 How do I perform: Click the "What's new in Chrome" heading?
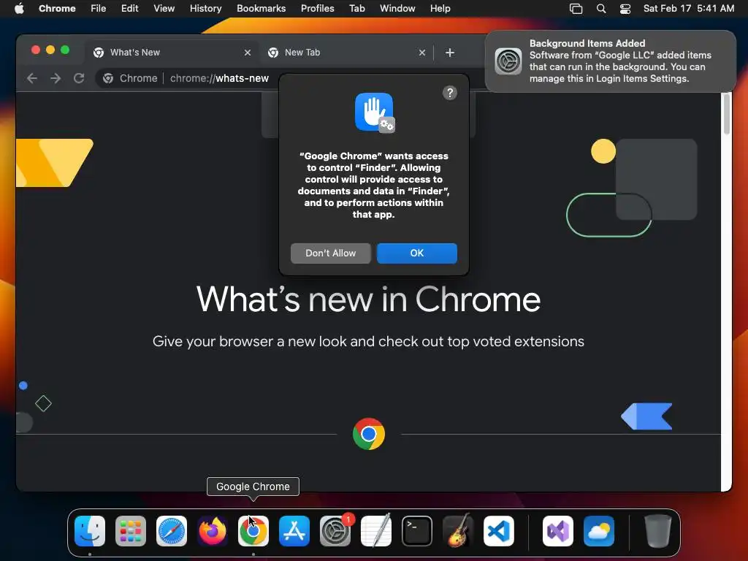tap(368, 299)
